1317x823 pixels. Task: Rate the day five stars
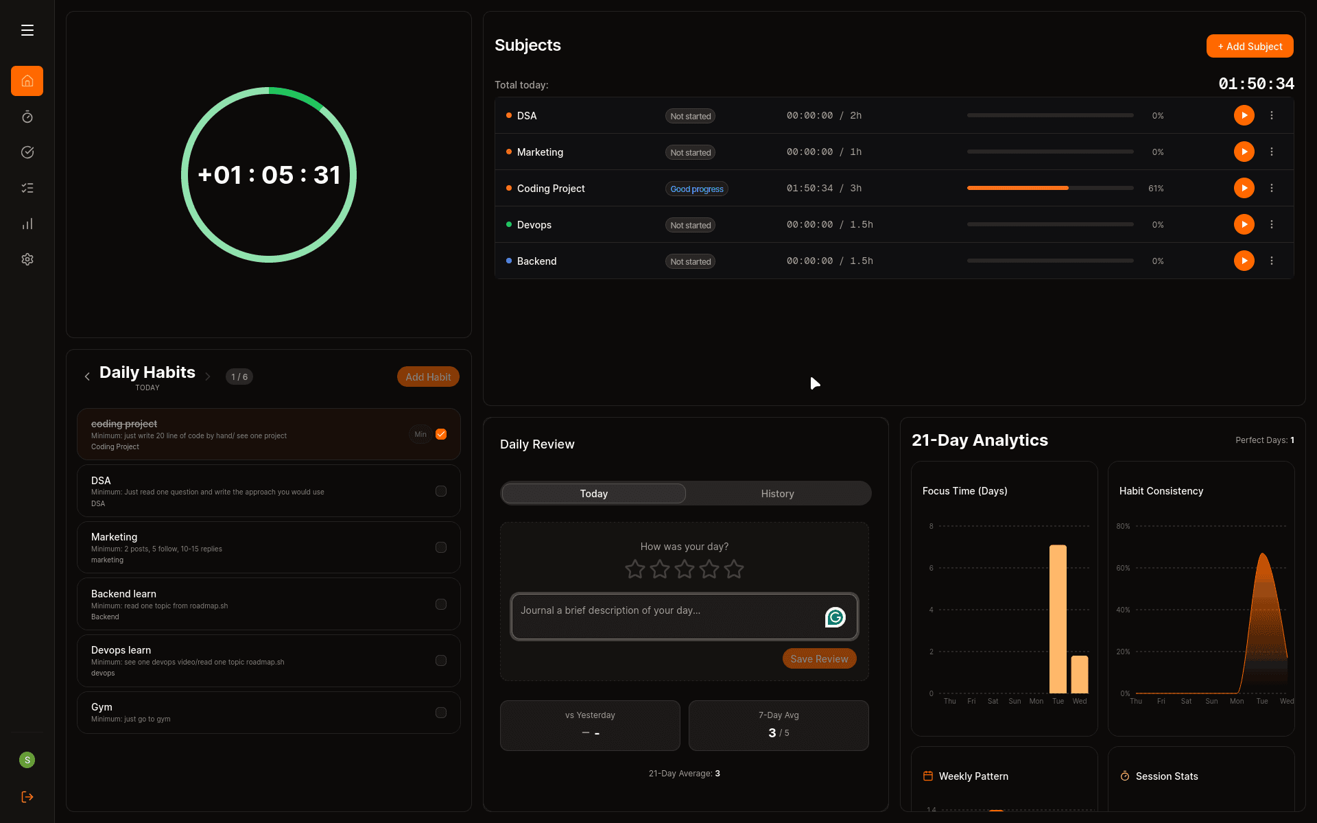point(734,569)
